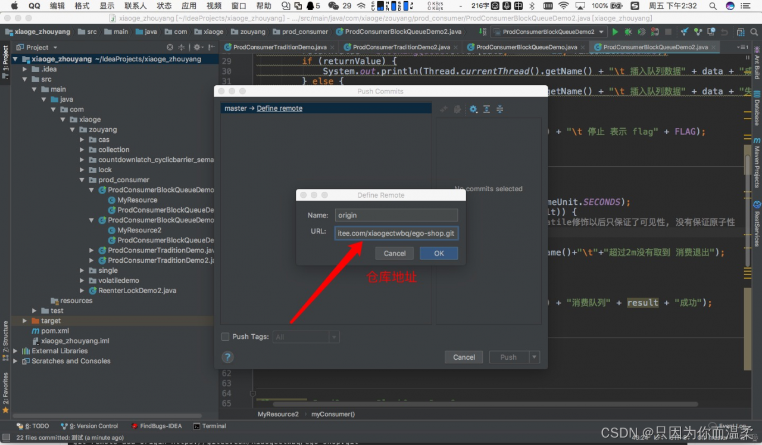This screenshot has height=445, width=762.
Task: Open the Version Control tool window
Action: [x=89, y=426]
